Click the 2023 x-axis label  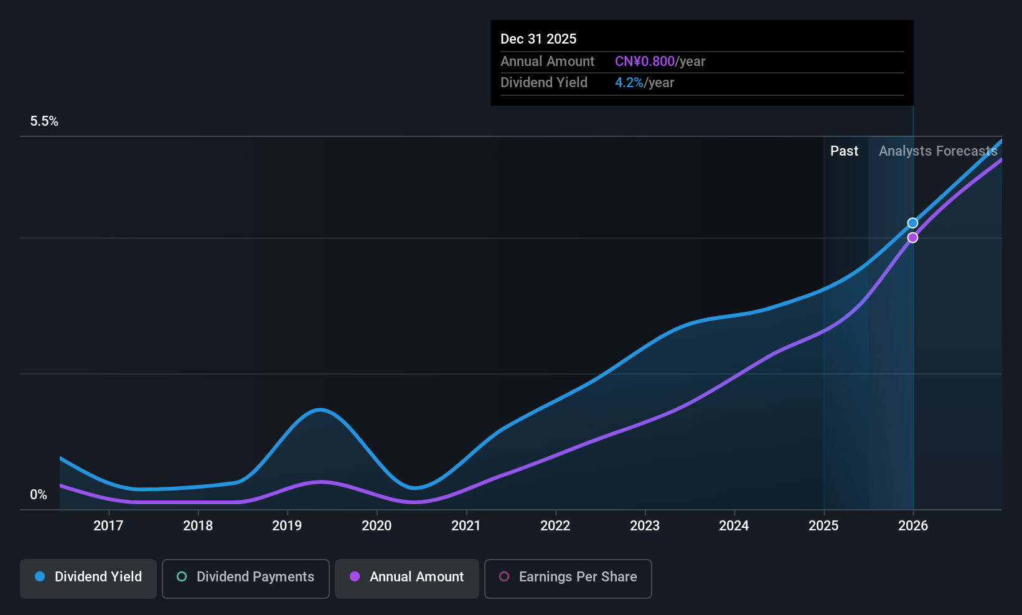pos(645,526)
